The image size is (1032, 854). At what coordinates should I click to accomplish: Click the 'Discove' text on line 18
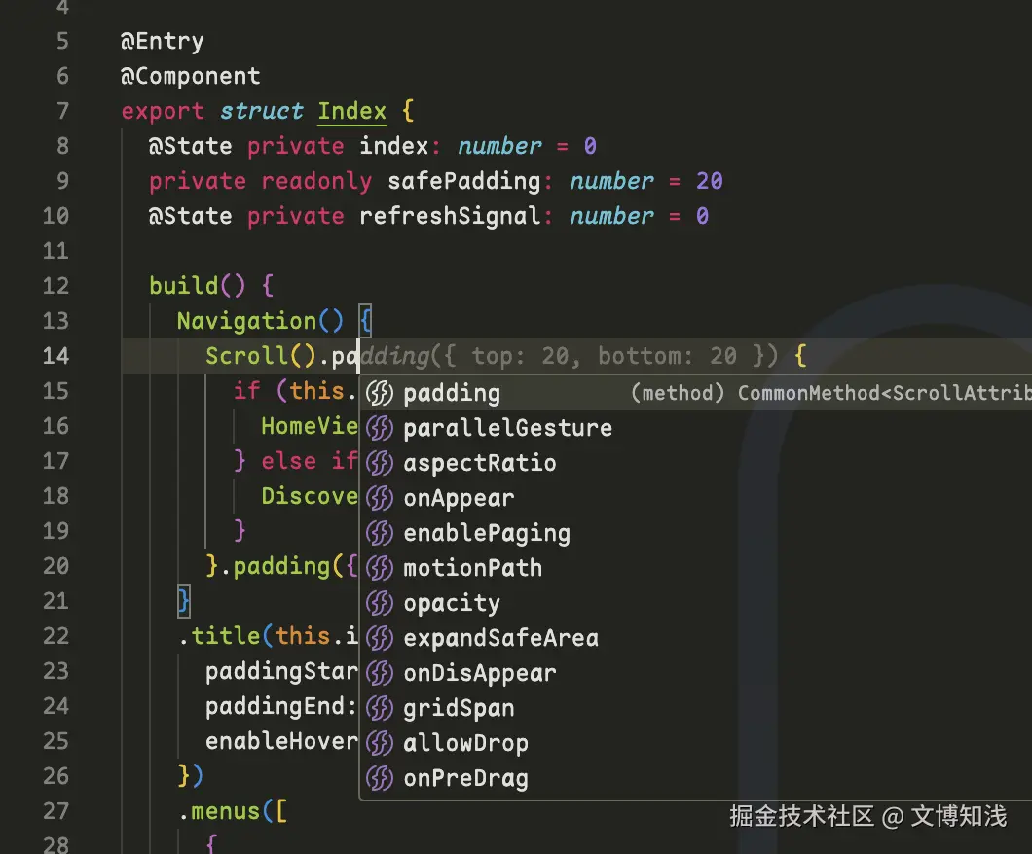[x=310, y=496]
